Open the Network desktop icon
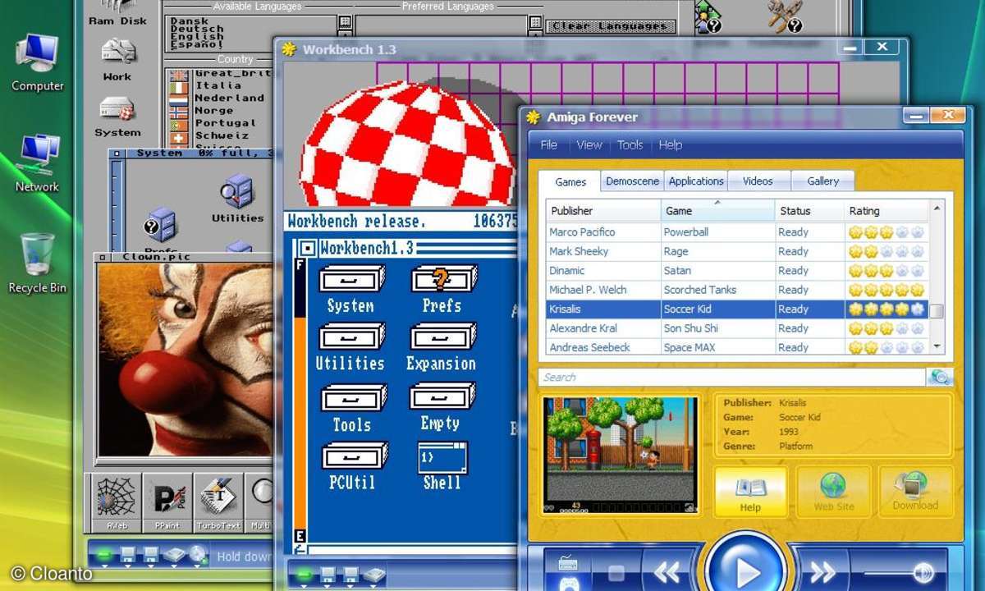This screenshot has height=591, width=985. (38, 163)
